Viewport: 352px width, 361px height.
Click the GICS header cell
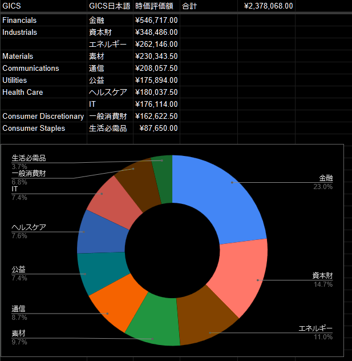tap(43, 6)
